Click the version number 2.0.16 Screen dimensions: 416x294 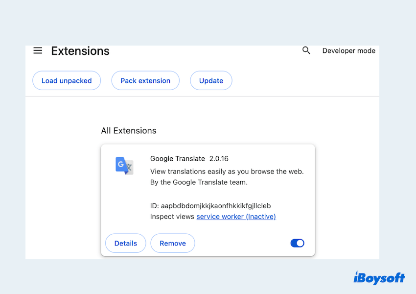(219, 158)
